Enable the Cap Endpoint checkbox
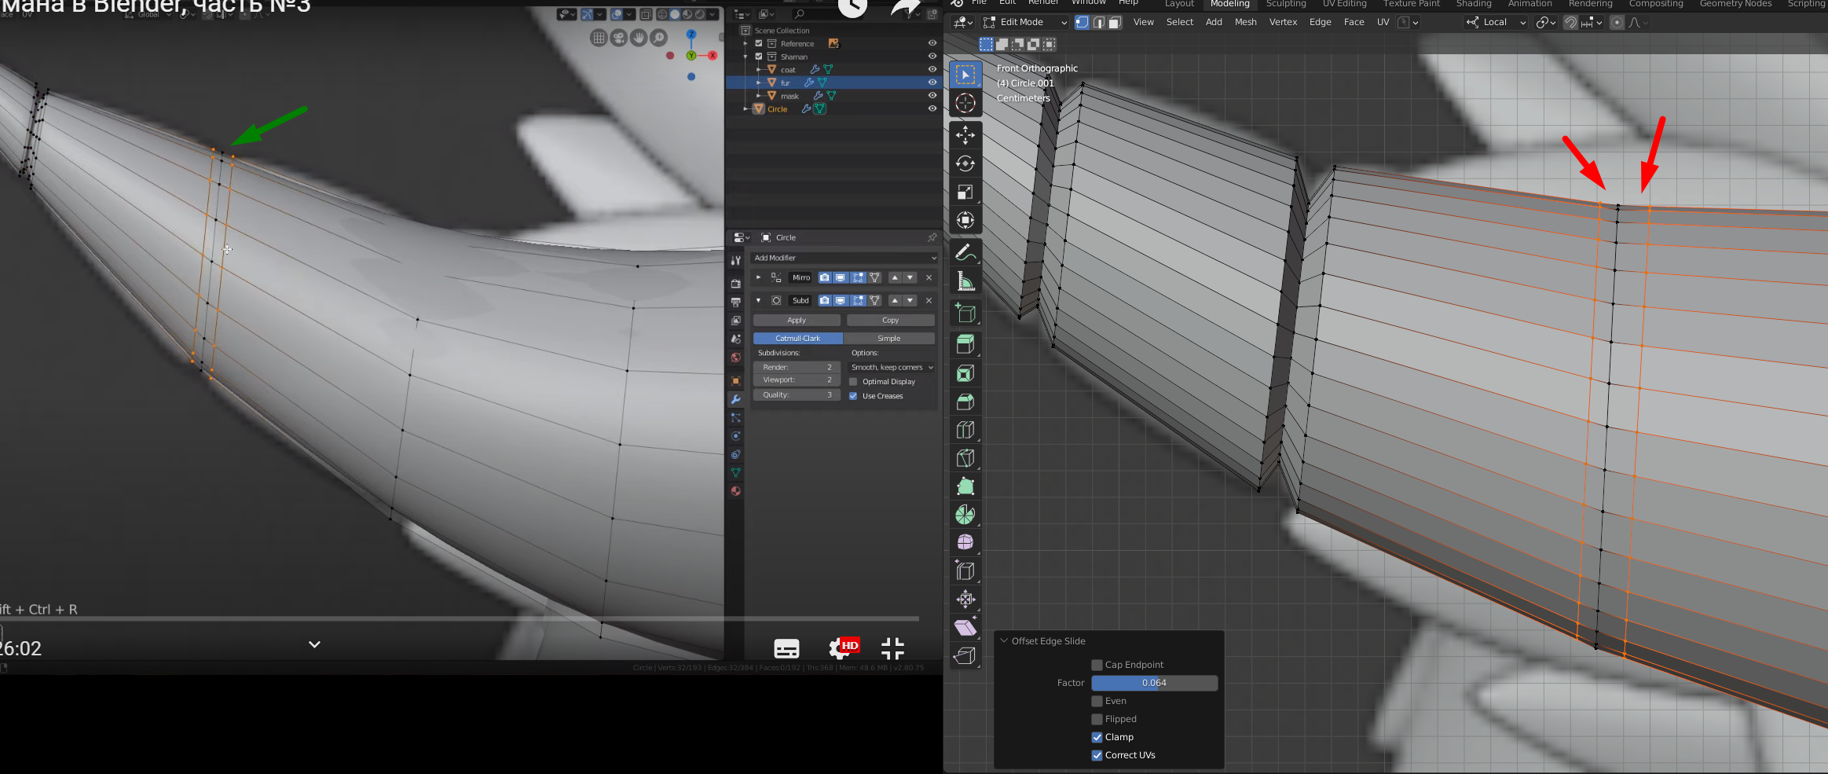The width and height of the screenshot is (1828, 774). [x=1097, y=665]
